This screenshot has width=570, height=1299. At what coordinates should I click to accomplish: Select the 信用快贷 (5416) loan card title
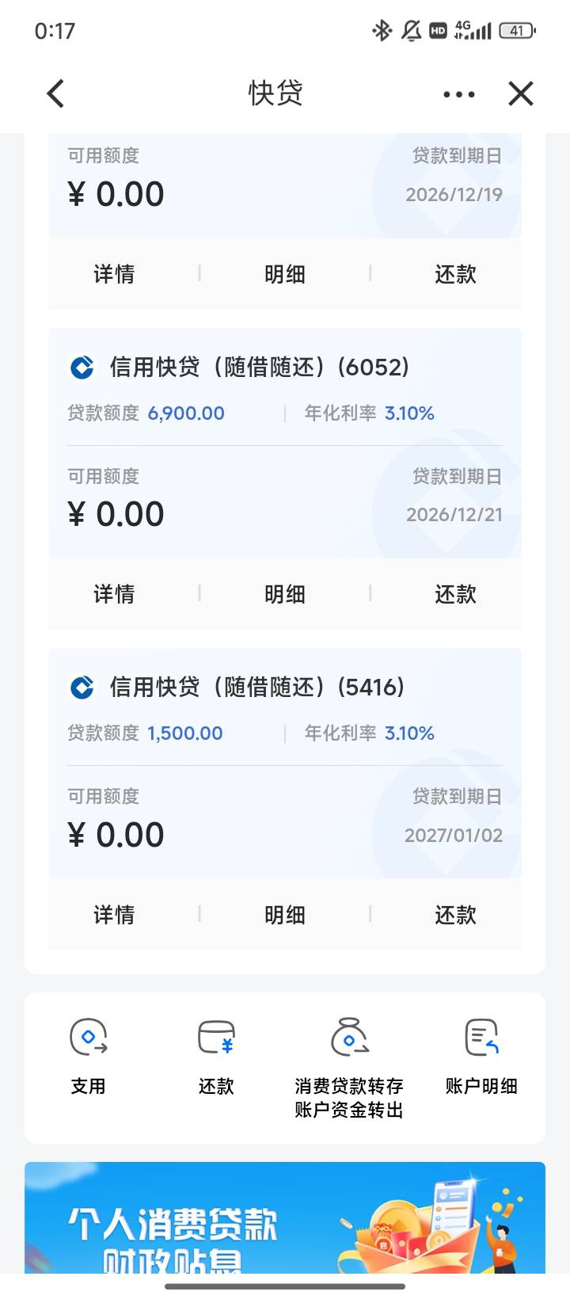pos(257,688)
